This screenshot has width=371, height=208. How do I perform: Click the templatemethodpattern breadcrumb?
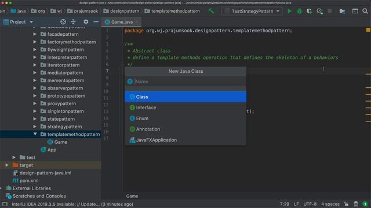172,11
